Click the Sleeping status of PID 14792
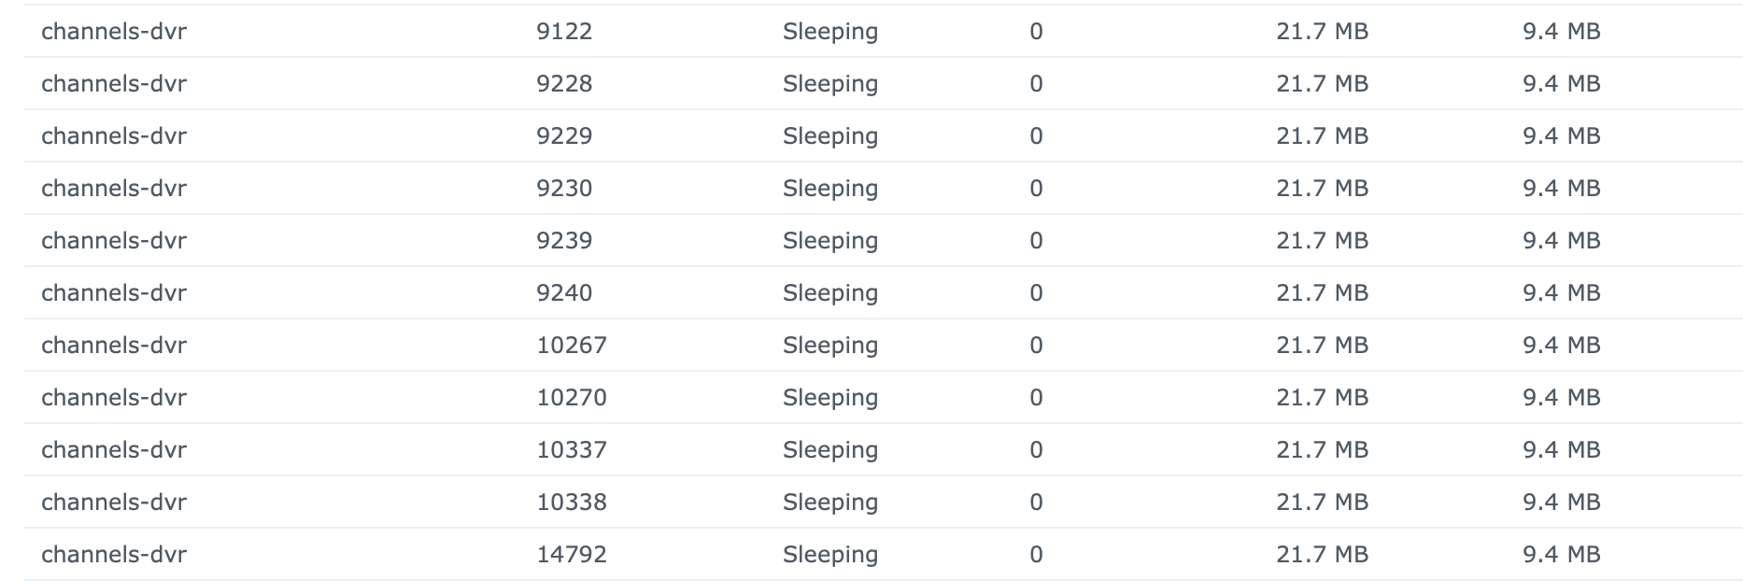The image size is (1743, 581). click(830, 555)
